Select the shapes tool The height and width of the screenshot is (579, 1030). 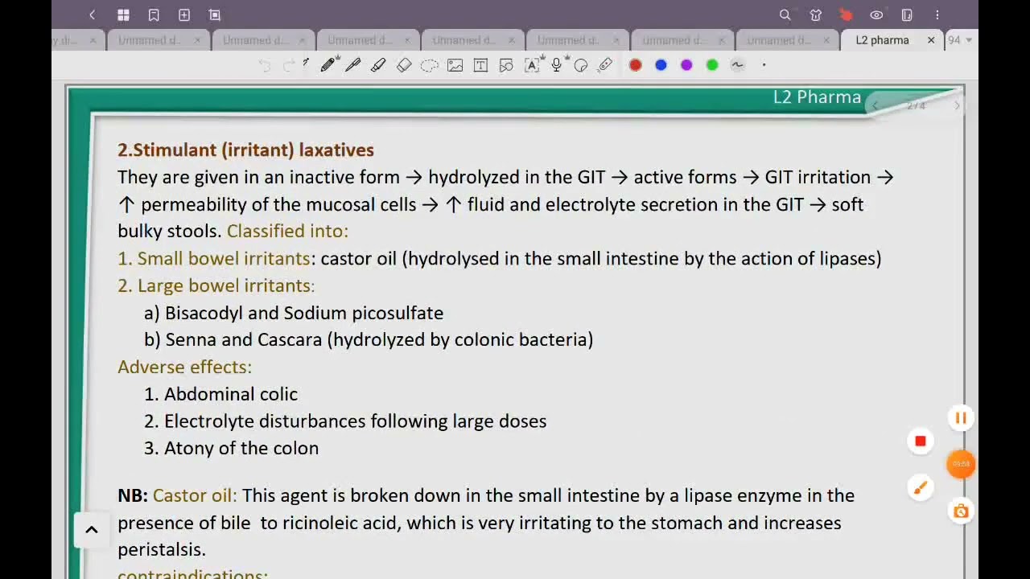pos(506,65)
